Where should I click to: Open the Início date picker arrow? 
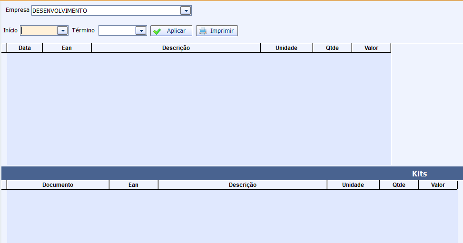pyautogui.click(x=62, y=30)
